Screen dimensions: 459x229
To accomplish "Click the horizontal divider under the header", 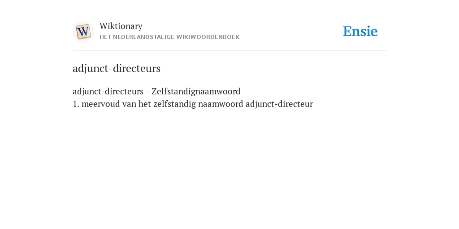I will point(229,51).
